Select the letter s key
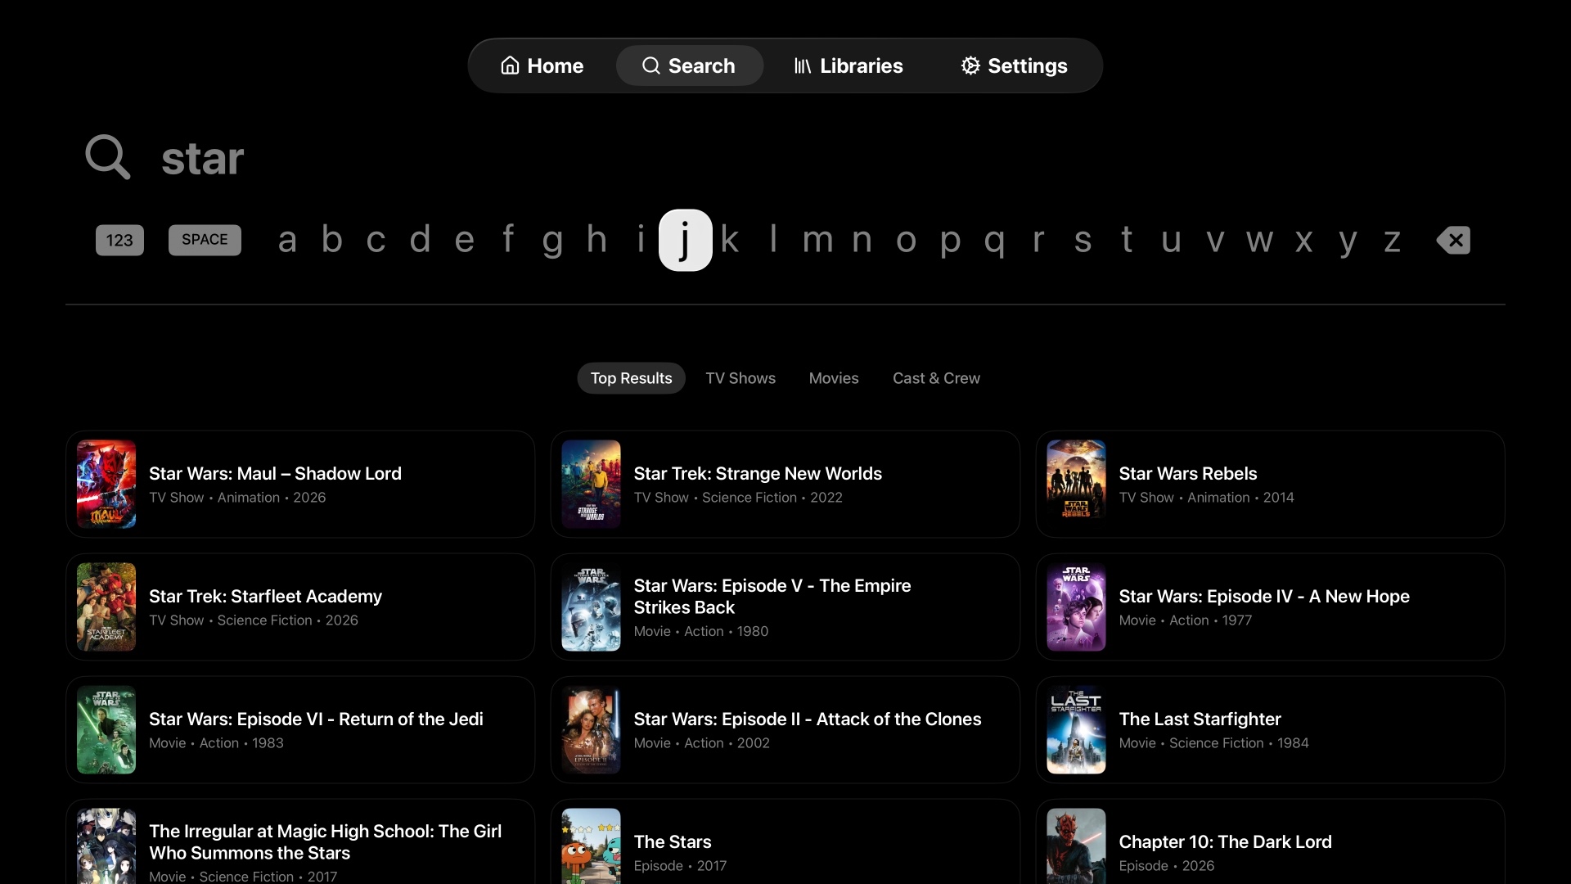This screenshot has width=1571, height=884. click(1083, 240)
